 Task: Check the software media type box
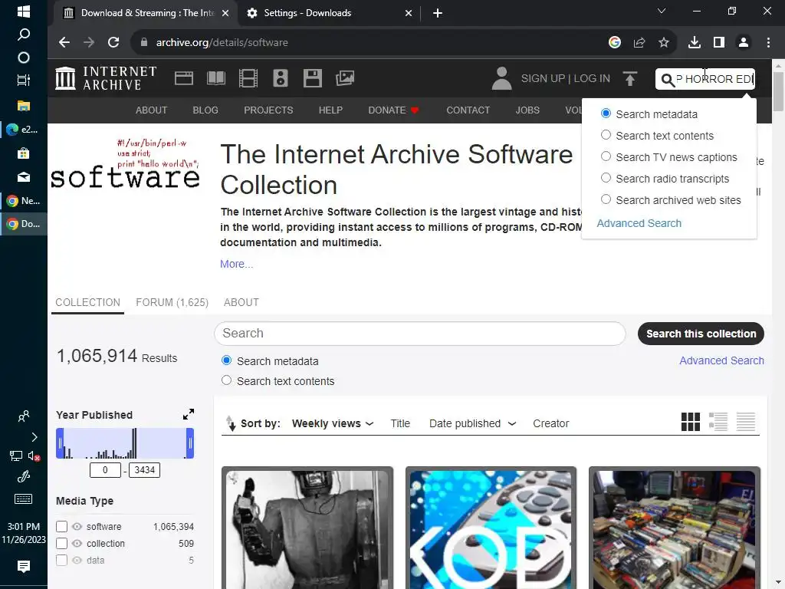click(61, 526)
